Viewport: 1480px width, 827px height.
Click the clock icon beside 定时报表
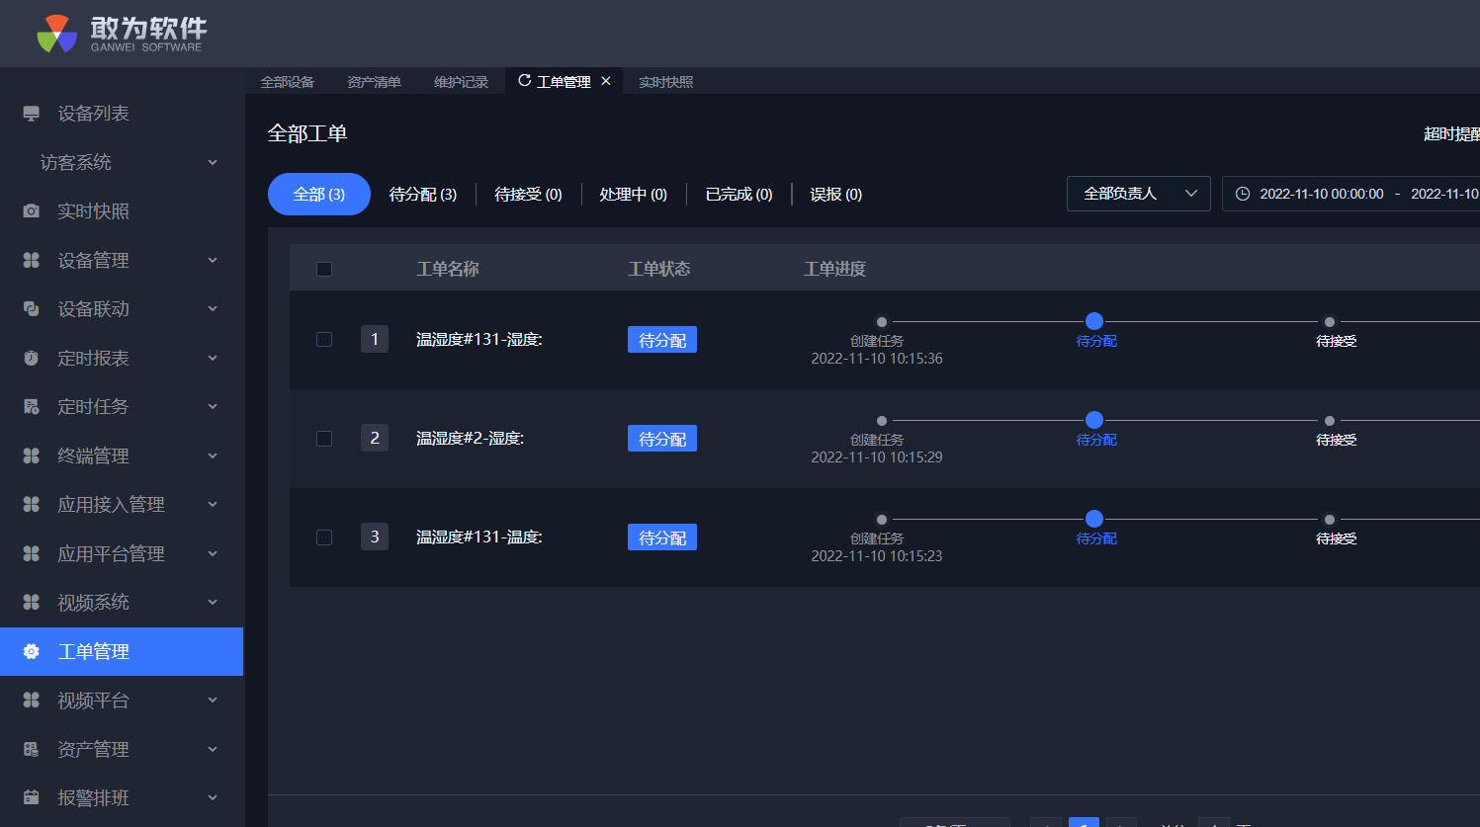32,358
